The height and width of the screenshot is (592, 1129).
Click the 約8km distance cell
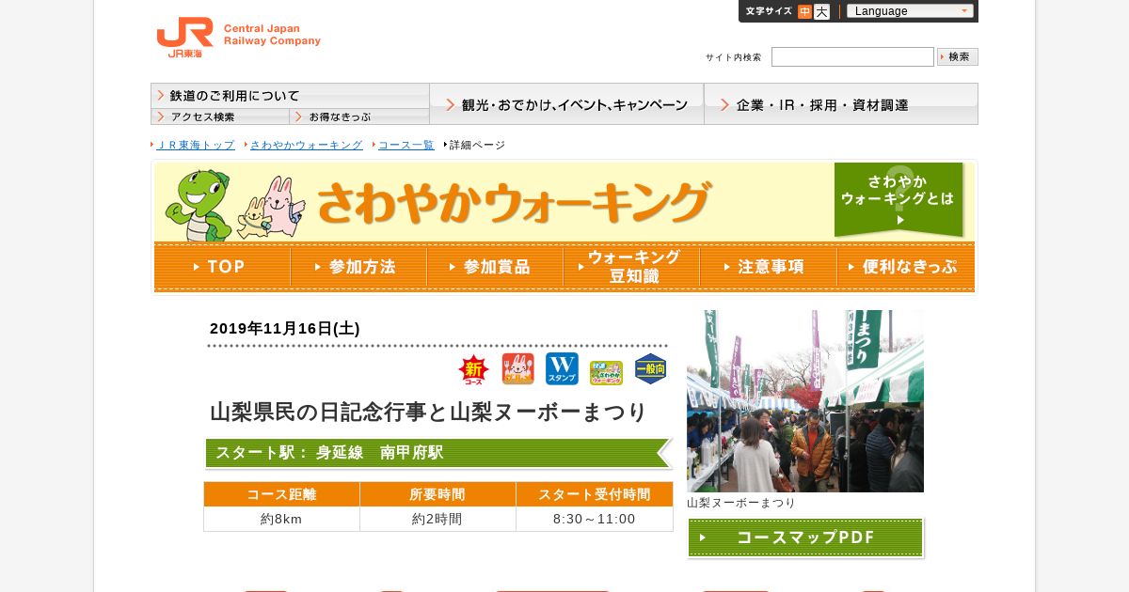tap(281, 519)
